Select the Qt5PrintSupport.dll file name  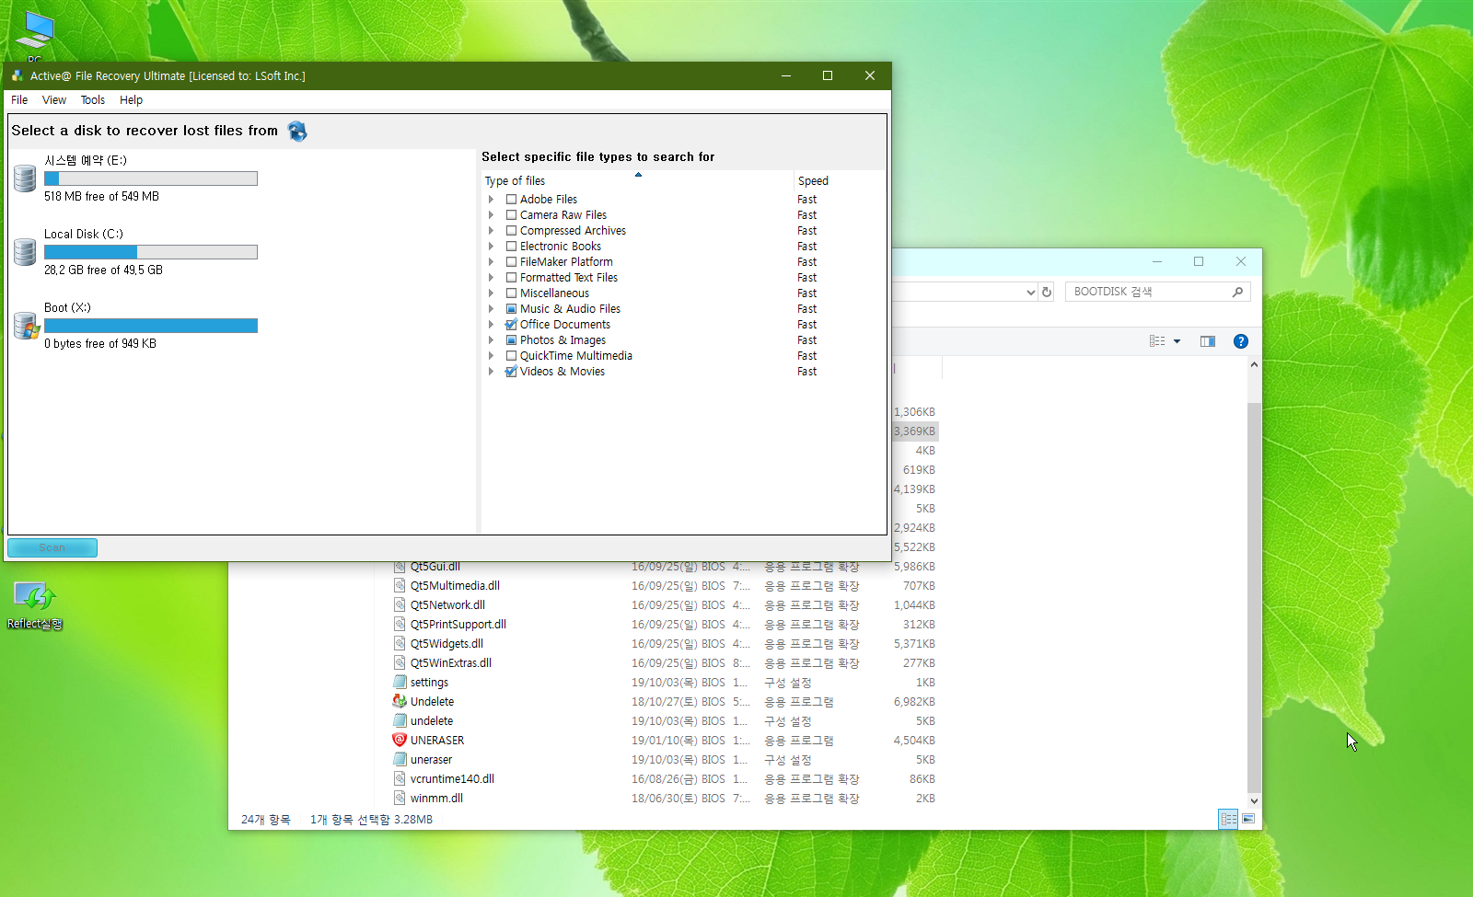458,624
